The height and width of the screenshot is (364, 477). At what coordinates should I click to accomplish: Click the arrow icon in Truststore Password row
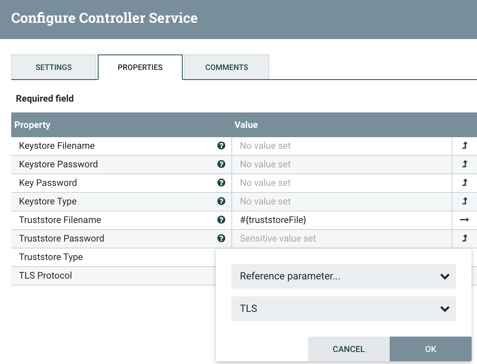click(465, 238)
